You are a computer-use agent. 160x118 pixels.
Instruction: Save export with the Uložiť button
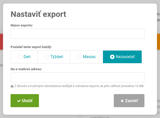click(25, 101)
